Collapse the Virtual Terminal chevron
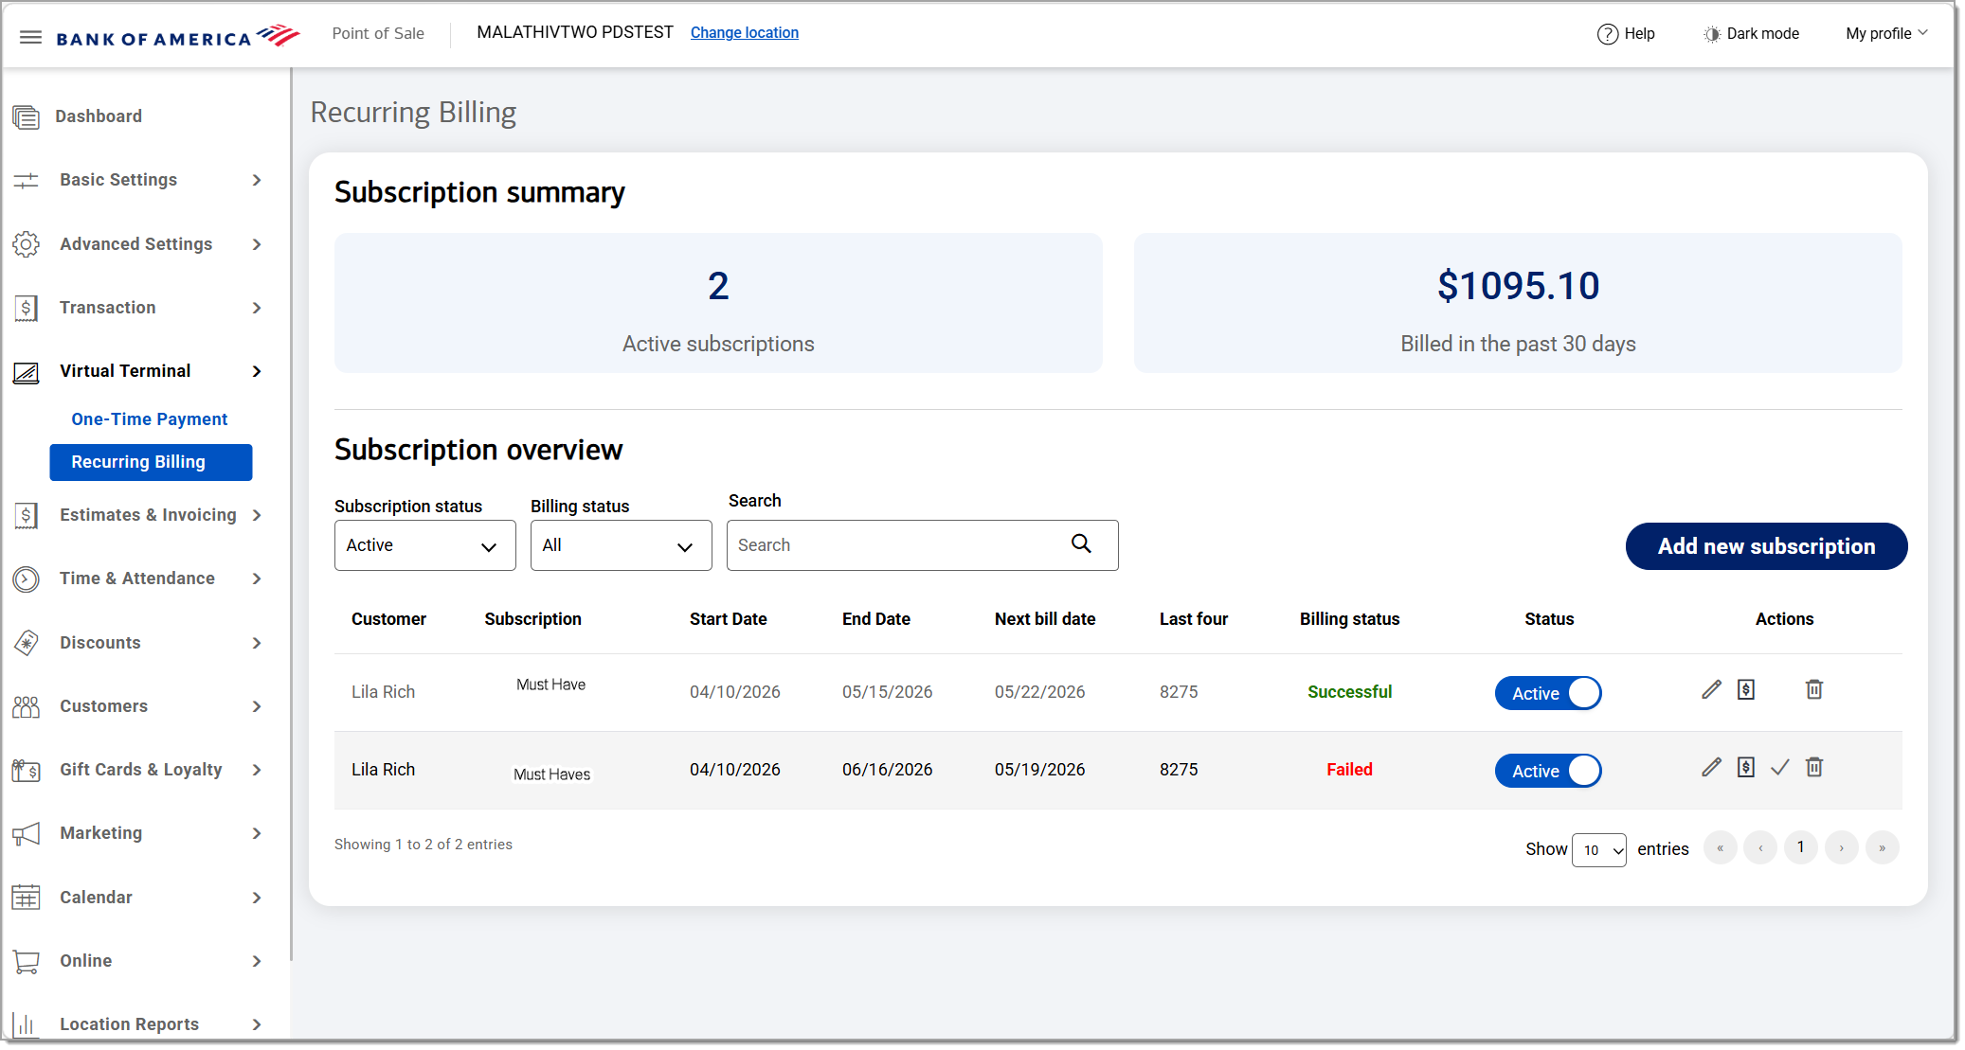Viewport: 1965px width, 1050px height. (257, 371)
